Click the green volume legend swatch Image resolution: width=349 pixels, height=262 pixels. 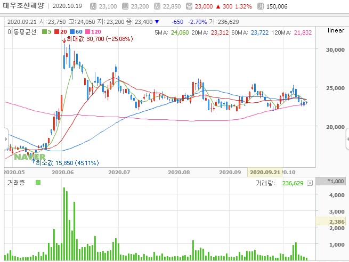[x=38, y=183]
